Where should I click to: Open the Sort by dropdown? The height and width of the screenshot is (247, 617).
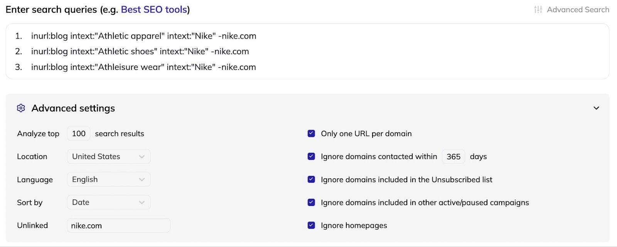[x=108, y=202]
